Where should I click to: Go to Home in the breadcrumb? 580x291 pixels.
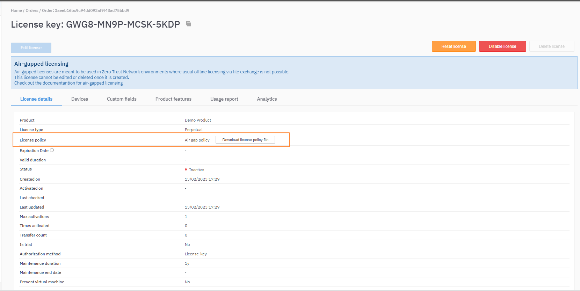tap(16, 10)
